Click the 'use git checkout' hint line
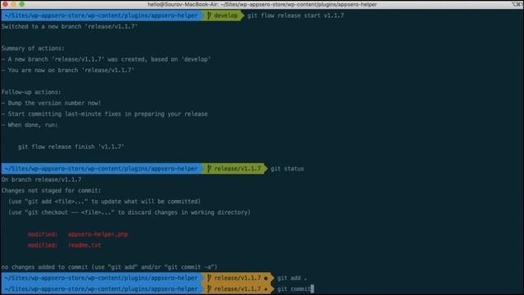This screenshot has height=295, width=524. point(129,212)
